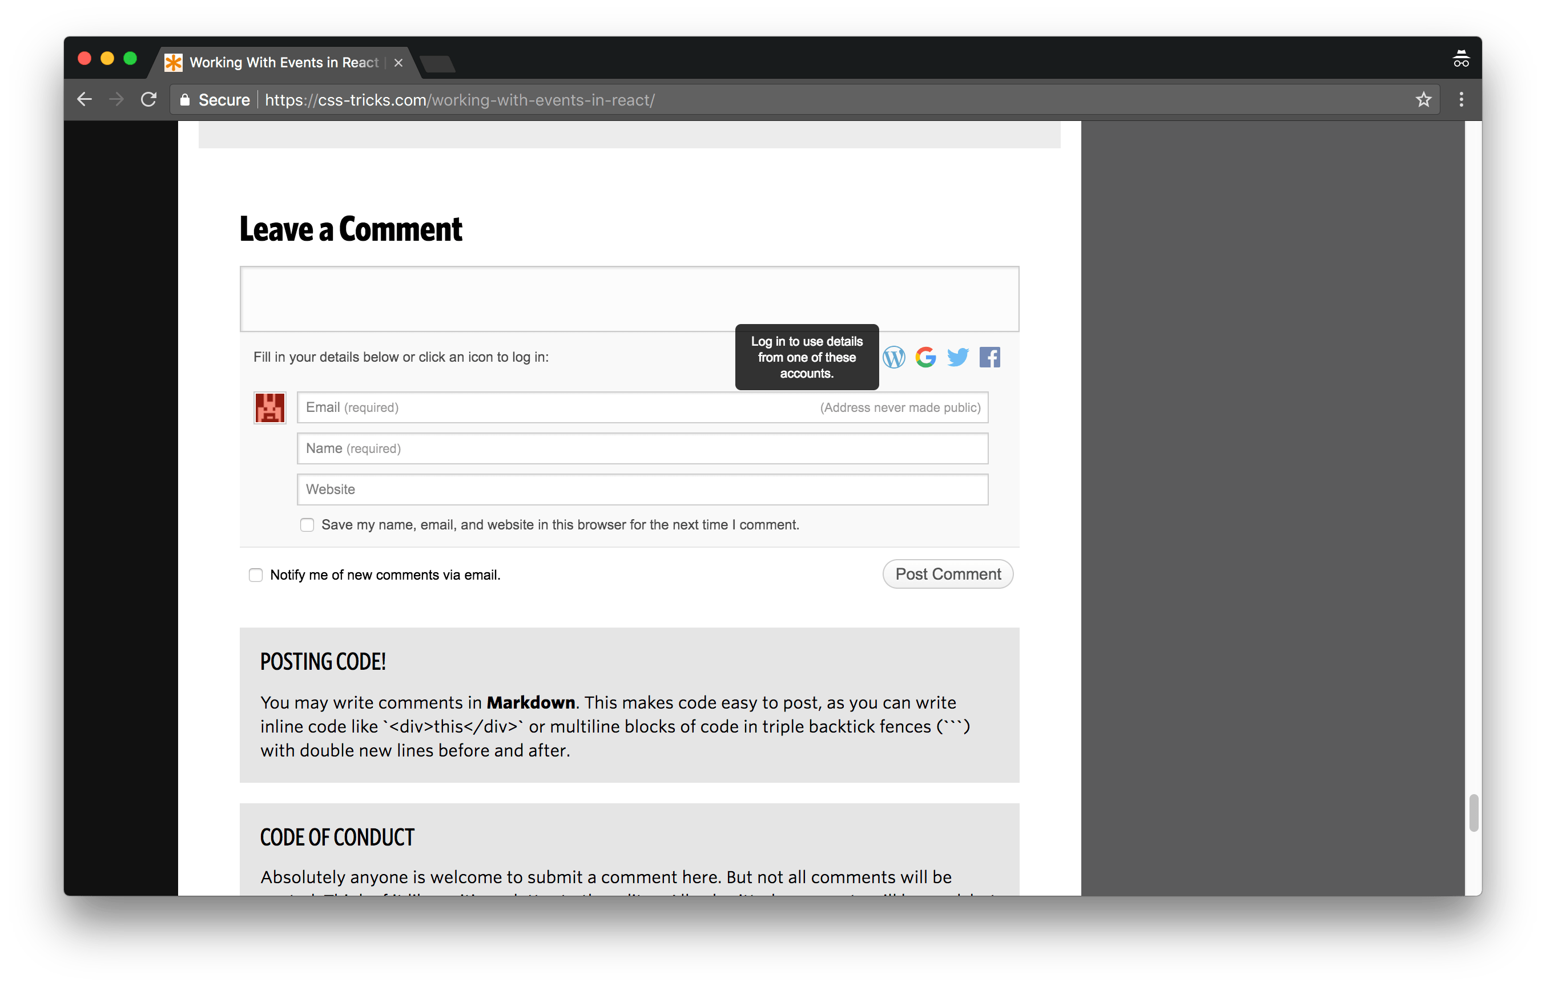Log in with the Twitter icon

957,358
